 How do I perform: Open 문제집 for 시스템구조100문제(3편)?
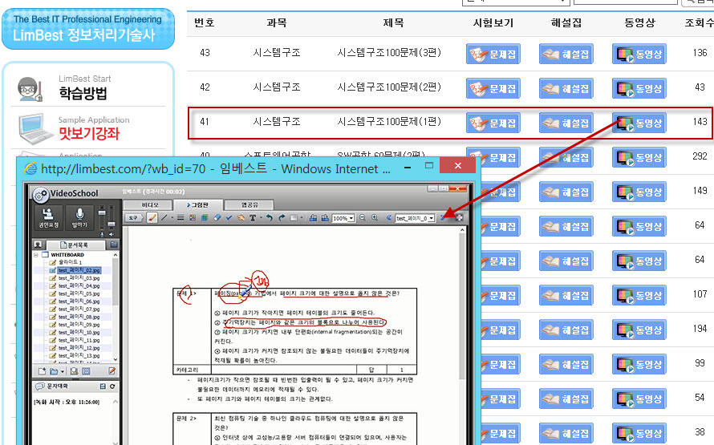(x=493, y=55)
